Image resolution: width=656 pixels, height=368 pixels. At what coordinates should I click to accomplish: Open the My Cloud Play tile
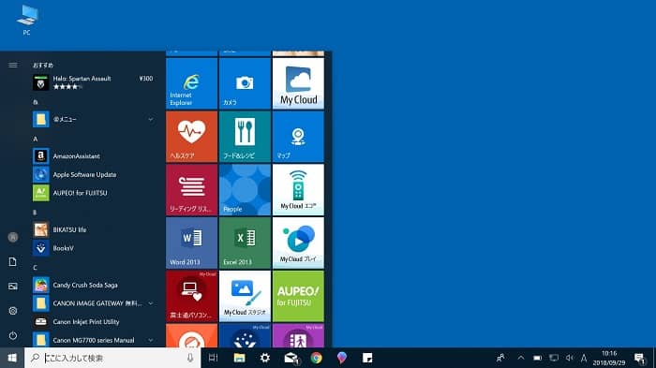[x=298, y=243]
